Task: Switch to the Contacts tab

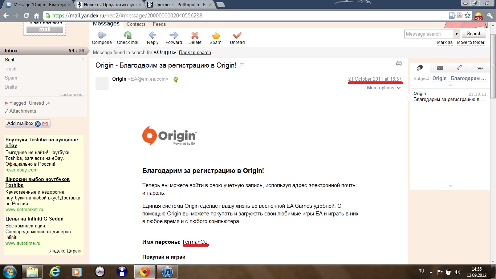Action: [x=136, y=24]
